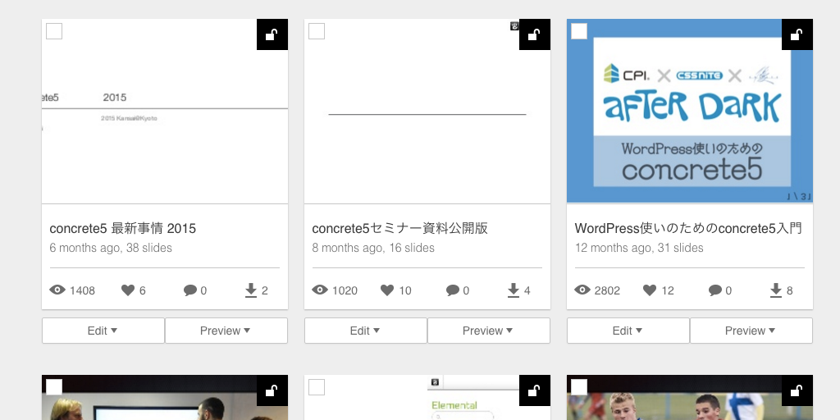
Task: Open WordPress使いのためのconcrete5入門 title link
Action: click(688, 228)
